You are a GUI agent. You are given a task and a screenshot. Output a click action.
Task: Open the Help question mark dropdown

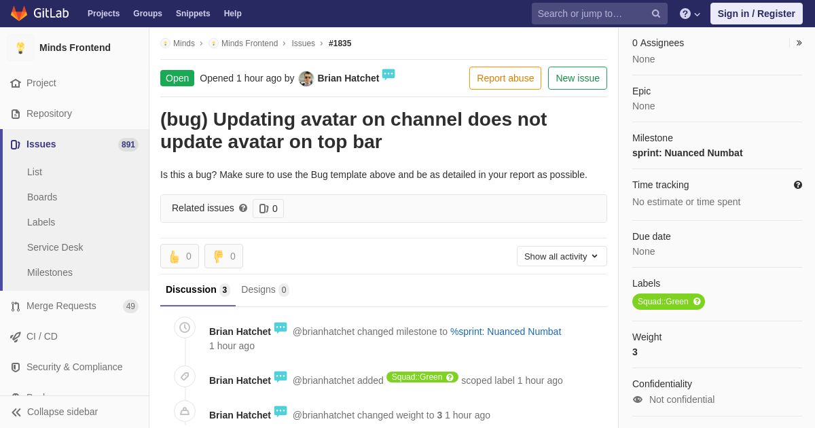tap(690, 14)
